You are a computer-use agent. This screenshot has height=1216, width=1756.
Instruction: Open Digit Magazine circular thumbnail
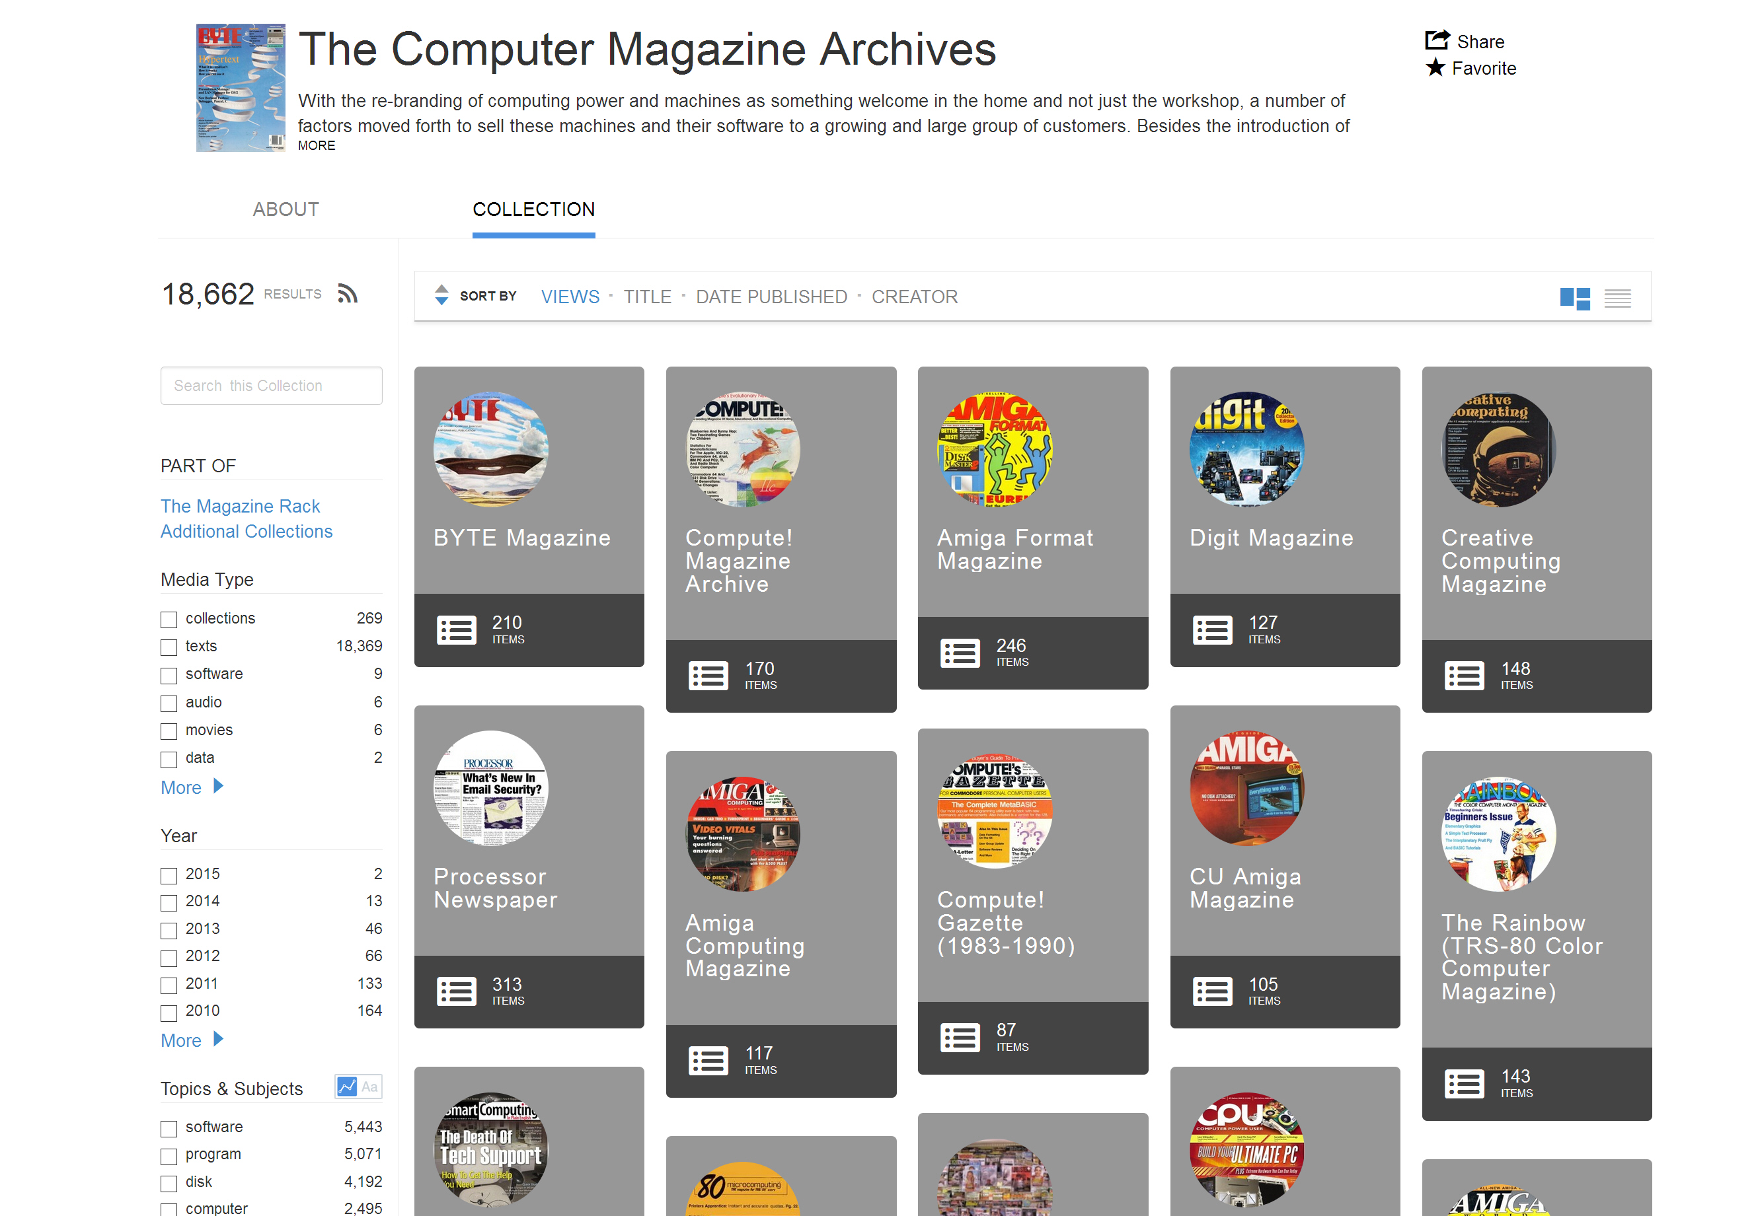point(1246,448)
